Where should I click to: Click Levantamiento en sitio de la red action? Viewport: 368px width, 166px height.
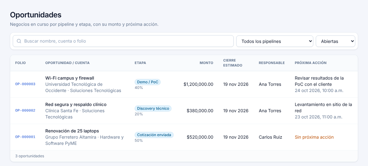pos(324,108)
